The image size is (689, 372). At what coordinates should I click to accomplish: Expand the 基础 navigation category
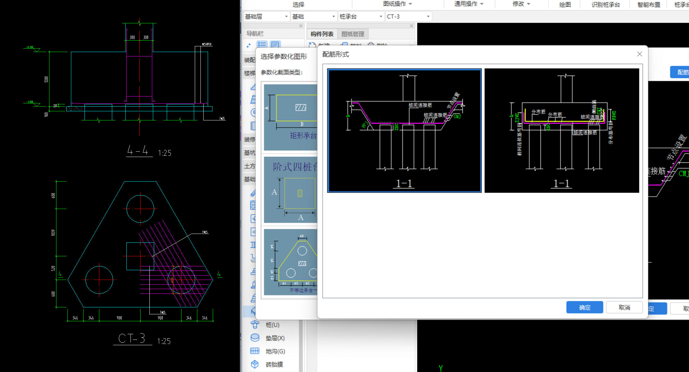tap(250, 179)
